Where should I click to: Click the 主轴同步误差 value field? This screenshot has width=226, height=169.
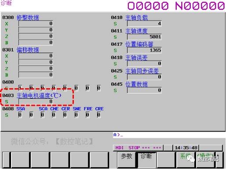tap(144, 77)
